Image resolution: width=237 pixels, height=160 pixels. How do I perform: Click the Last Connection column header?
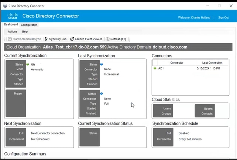tap(212, 62)
